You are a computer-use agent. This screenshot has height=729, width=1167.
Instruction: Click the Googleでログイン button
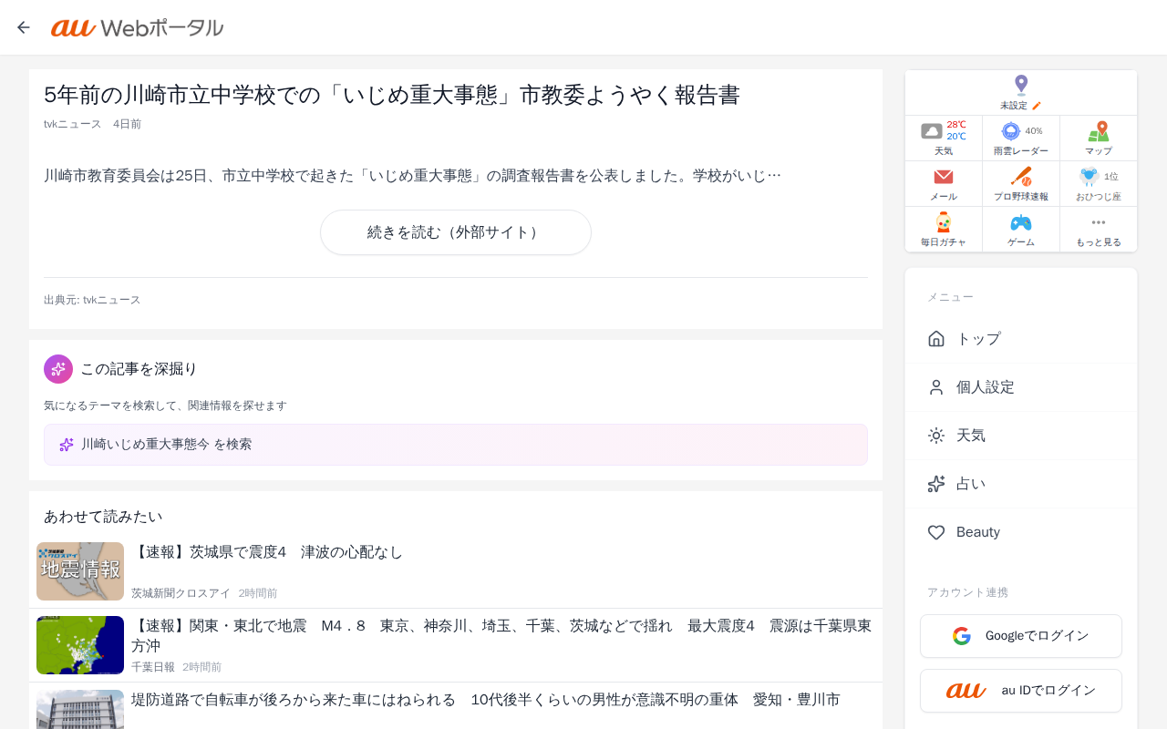(x=1021, y=636)
